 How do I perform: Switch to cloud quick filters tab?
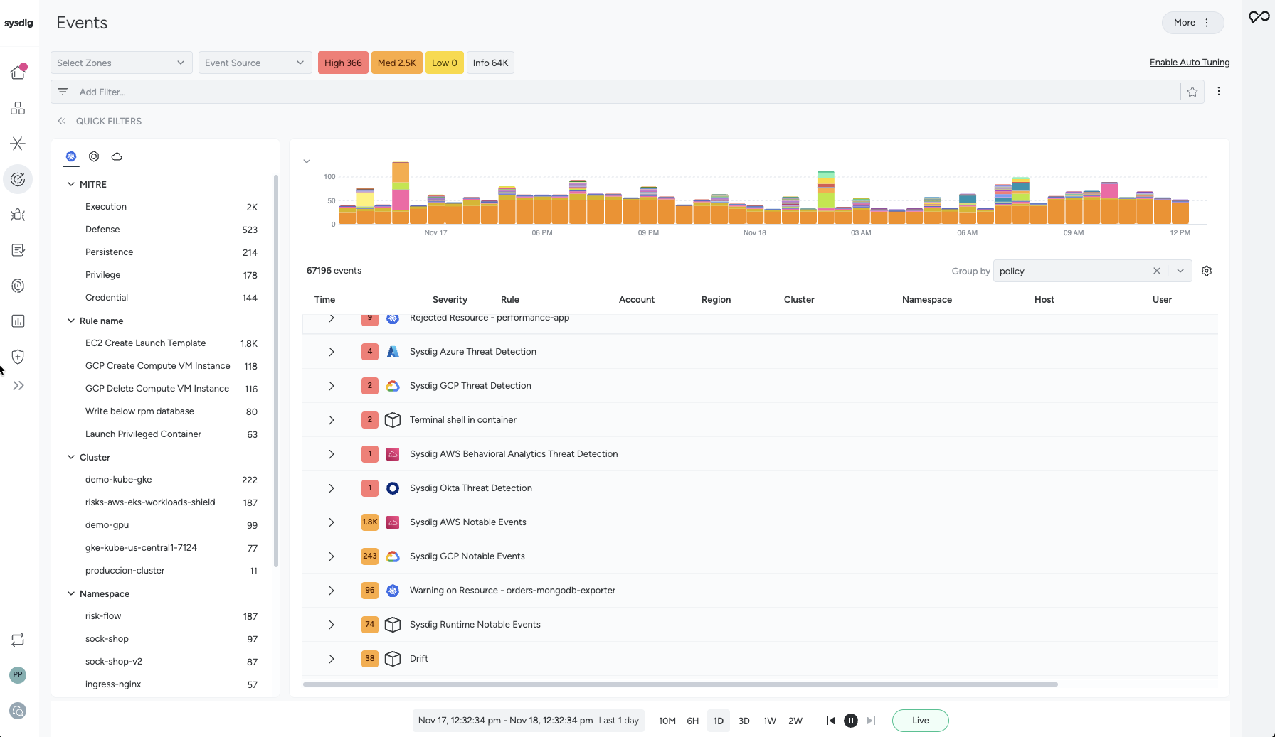pyautogui.click(x=117, y=156)
